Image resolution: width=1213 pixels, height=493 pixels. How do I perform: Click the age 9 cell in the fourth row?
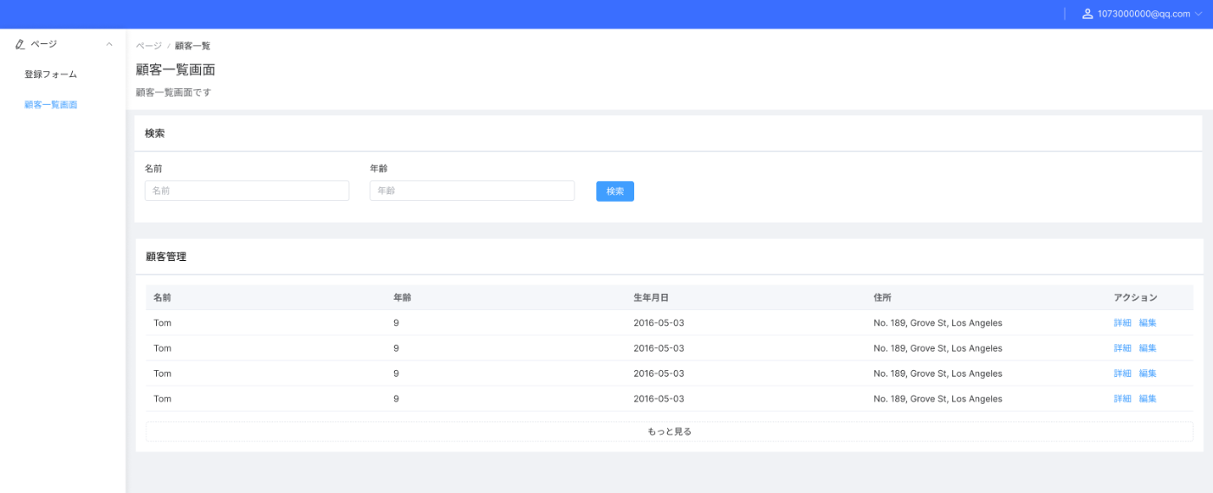point(396,399)
